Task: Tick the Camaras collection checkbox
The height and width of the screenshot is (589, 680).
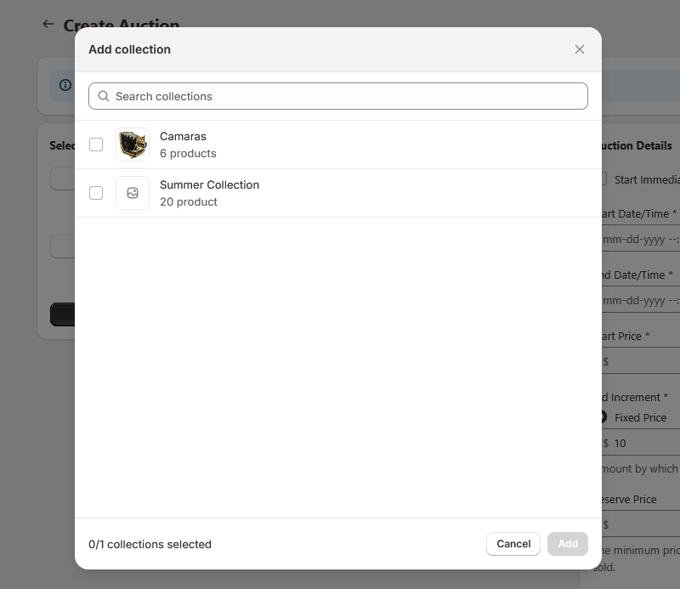Action: point(96,144)
